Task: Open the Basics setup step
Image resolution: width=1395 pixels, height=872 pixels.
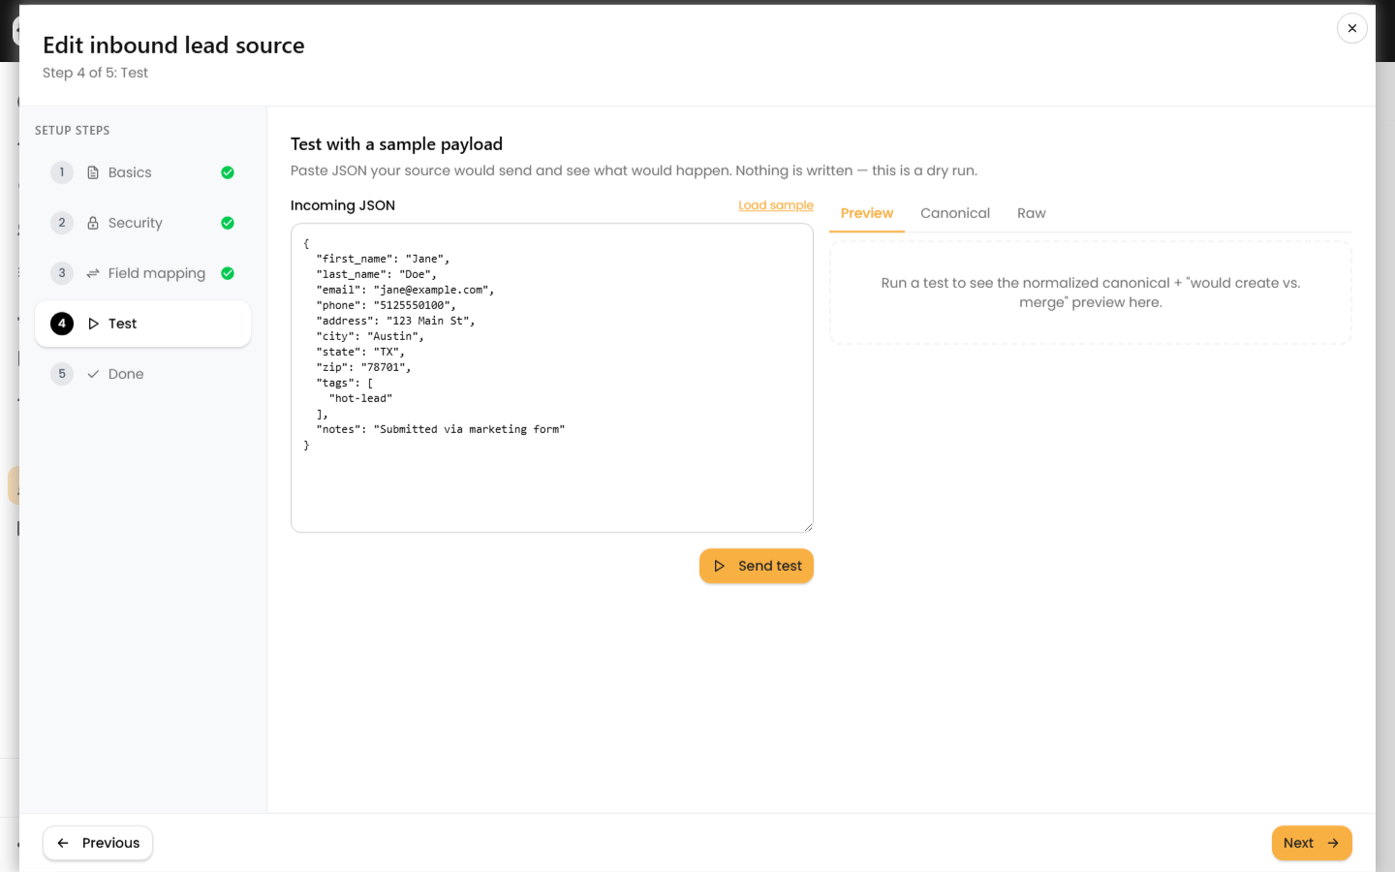Action: pos(142,172)
